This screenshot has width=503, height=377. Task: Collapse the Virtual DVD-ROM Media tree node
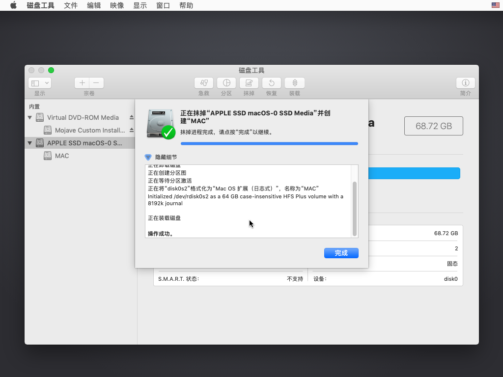coord(30,118)
